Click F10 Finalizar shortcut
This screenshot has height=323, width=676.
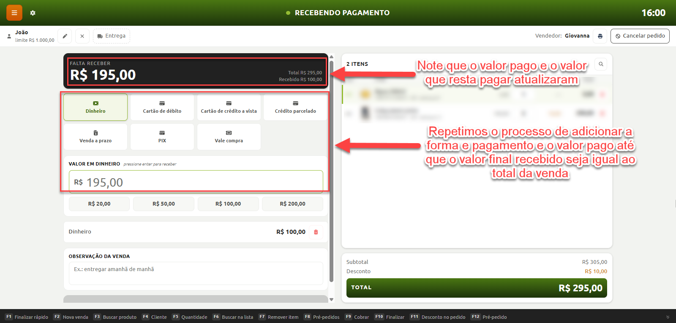point(390,317)
